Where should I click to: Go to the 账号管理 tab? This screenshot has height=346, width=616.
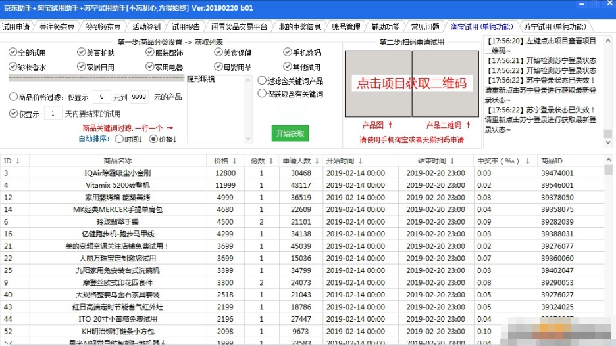(346, 27)
